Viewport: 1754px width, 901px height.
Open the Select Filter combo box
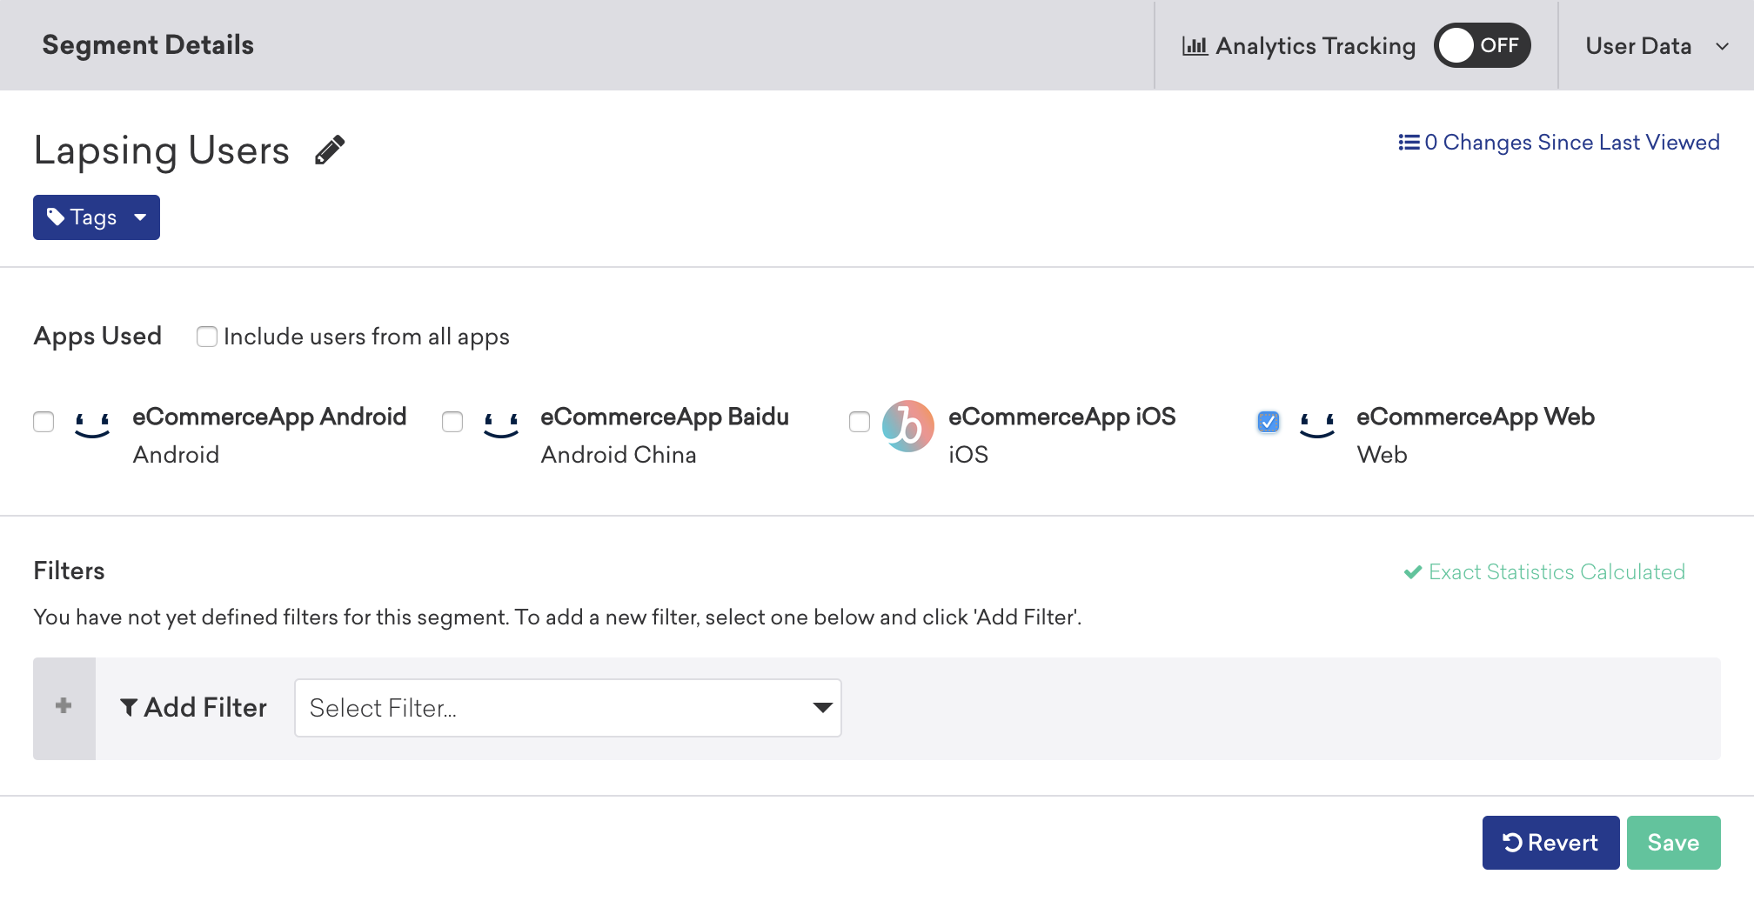[568, 708]
